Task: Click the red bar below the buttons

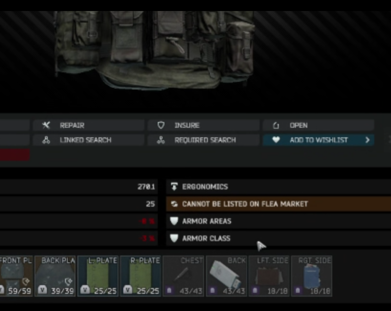Action: click(15, 155)
